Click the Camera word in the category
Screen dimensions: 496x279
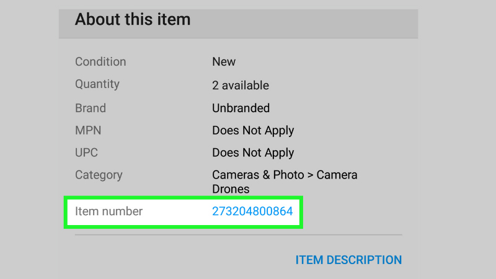click(337, 175)
